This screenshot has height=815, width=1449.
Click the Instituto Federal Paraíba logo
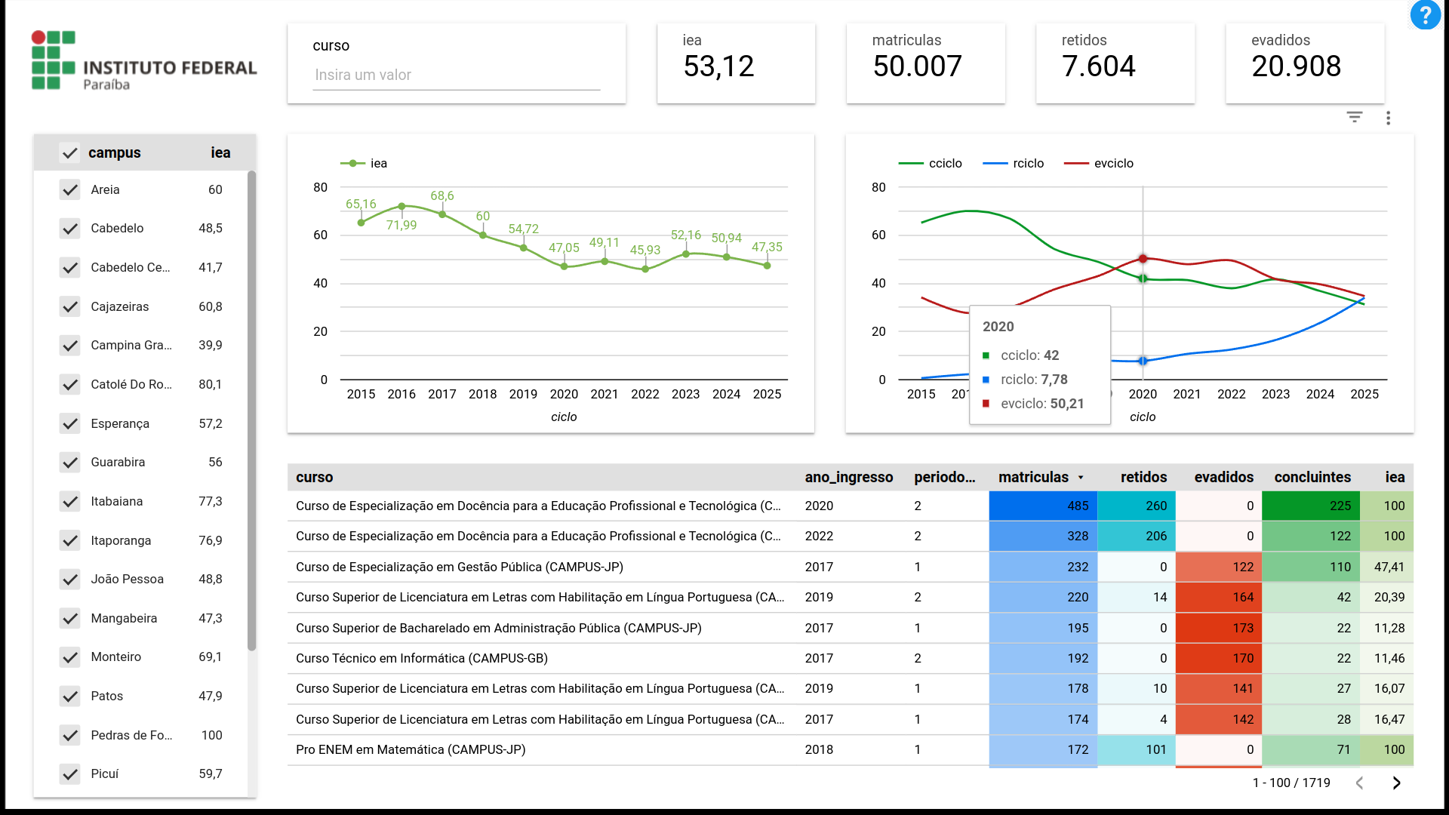pyautogui.click(x=143, y=60)
